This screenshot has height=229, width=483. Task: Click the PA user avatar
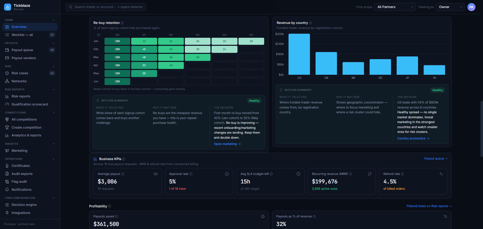click(x=471, y=7)
